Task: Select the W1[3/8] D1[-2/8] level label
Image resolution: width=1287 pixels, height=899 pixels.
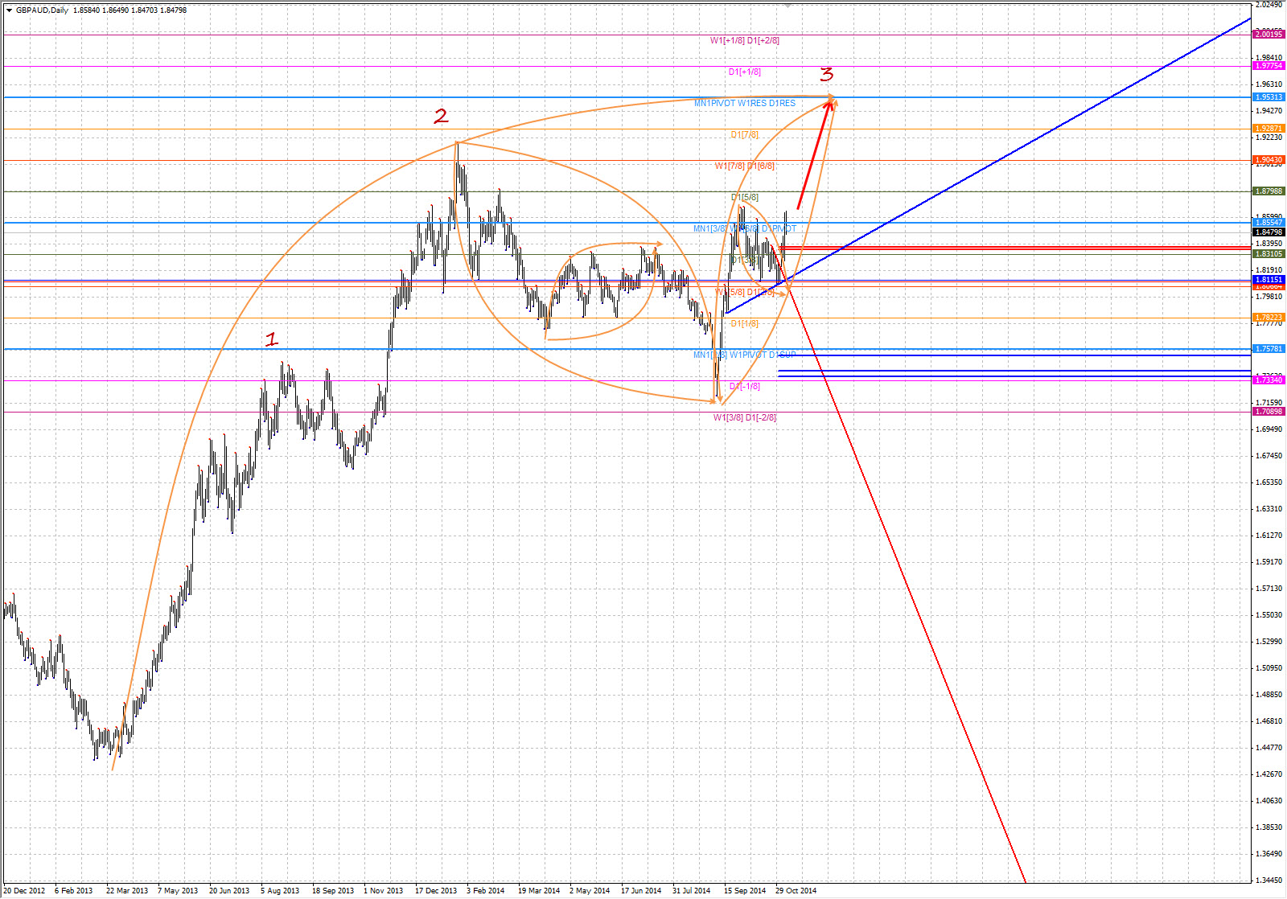Action: pos(744,418)
